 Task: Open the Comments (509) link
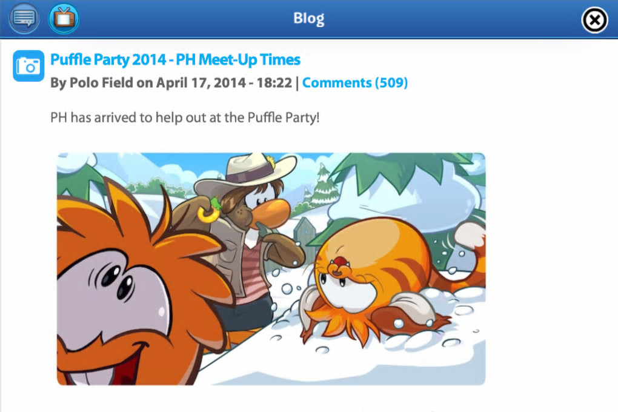(x=354, y=83)
